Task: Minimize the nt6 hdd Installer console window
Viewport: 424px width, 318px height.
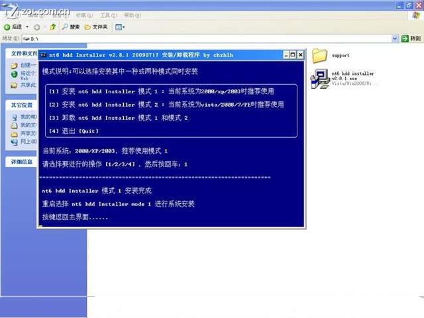Action: (x=286, y=55)
